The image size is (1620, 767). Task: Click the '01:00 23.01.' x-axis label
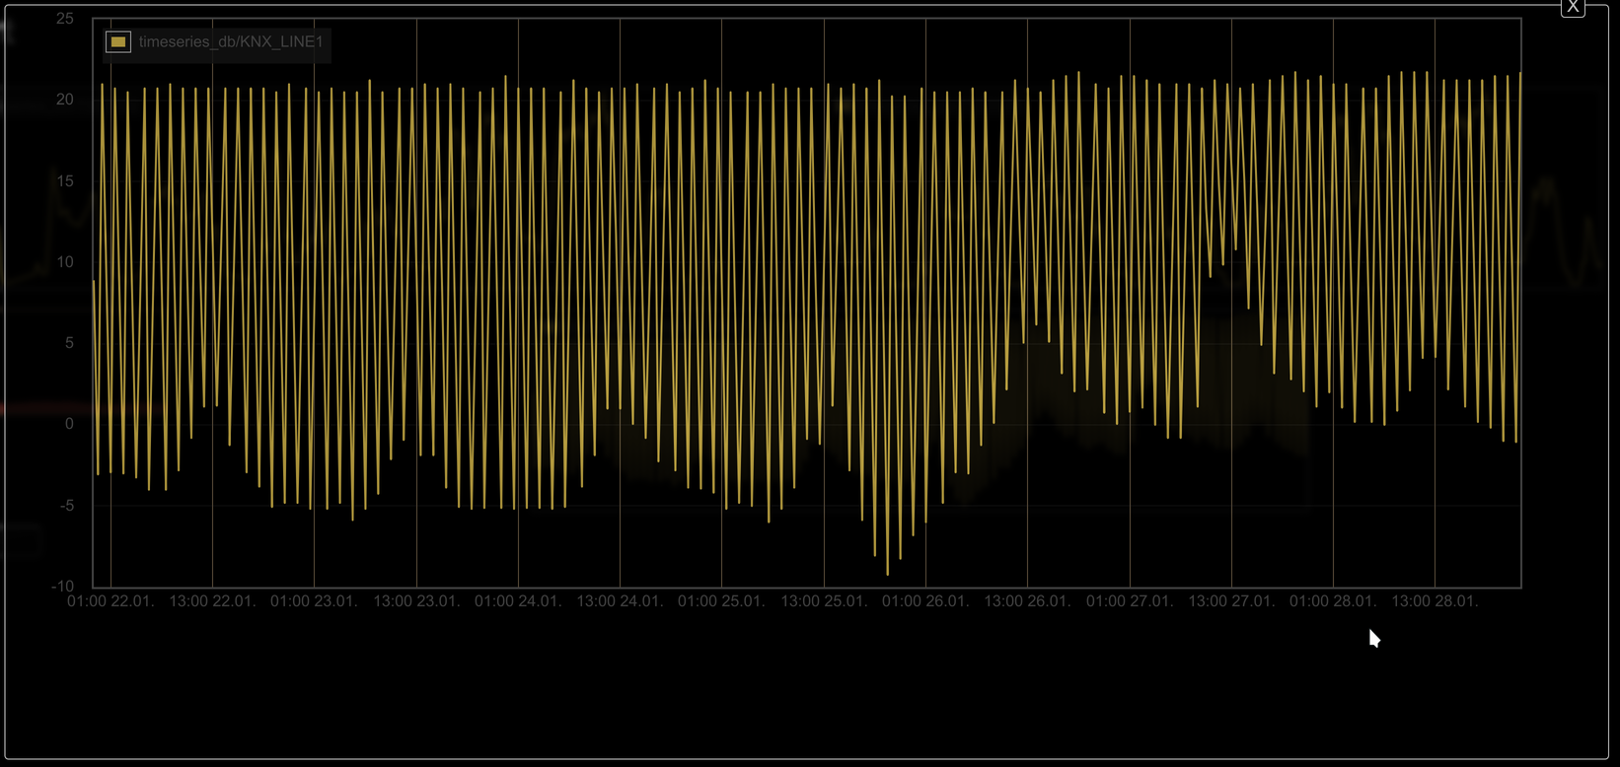[x=314, y=601]
